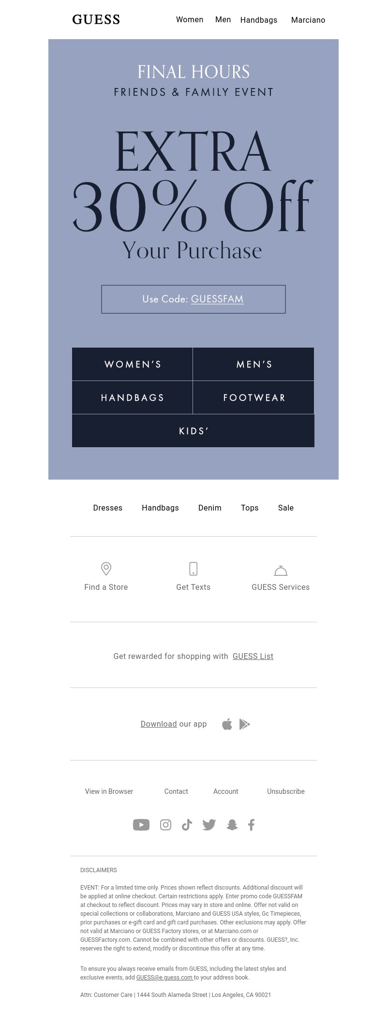This screenshot has height=1009, width=387.
Task: Click the GUESS logo
Action: (96, 20)
